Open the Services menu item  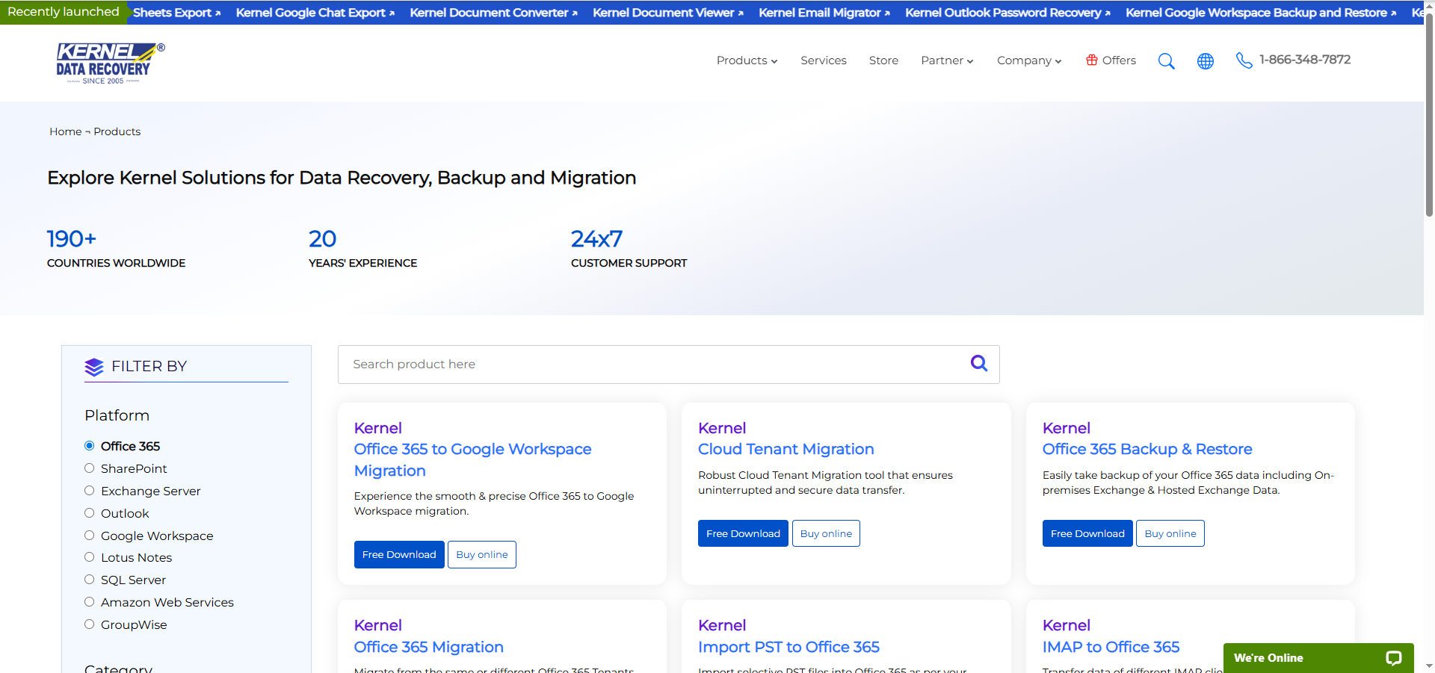click(823, 61)
